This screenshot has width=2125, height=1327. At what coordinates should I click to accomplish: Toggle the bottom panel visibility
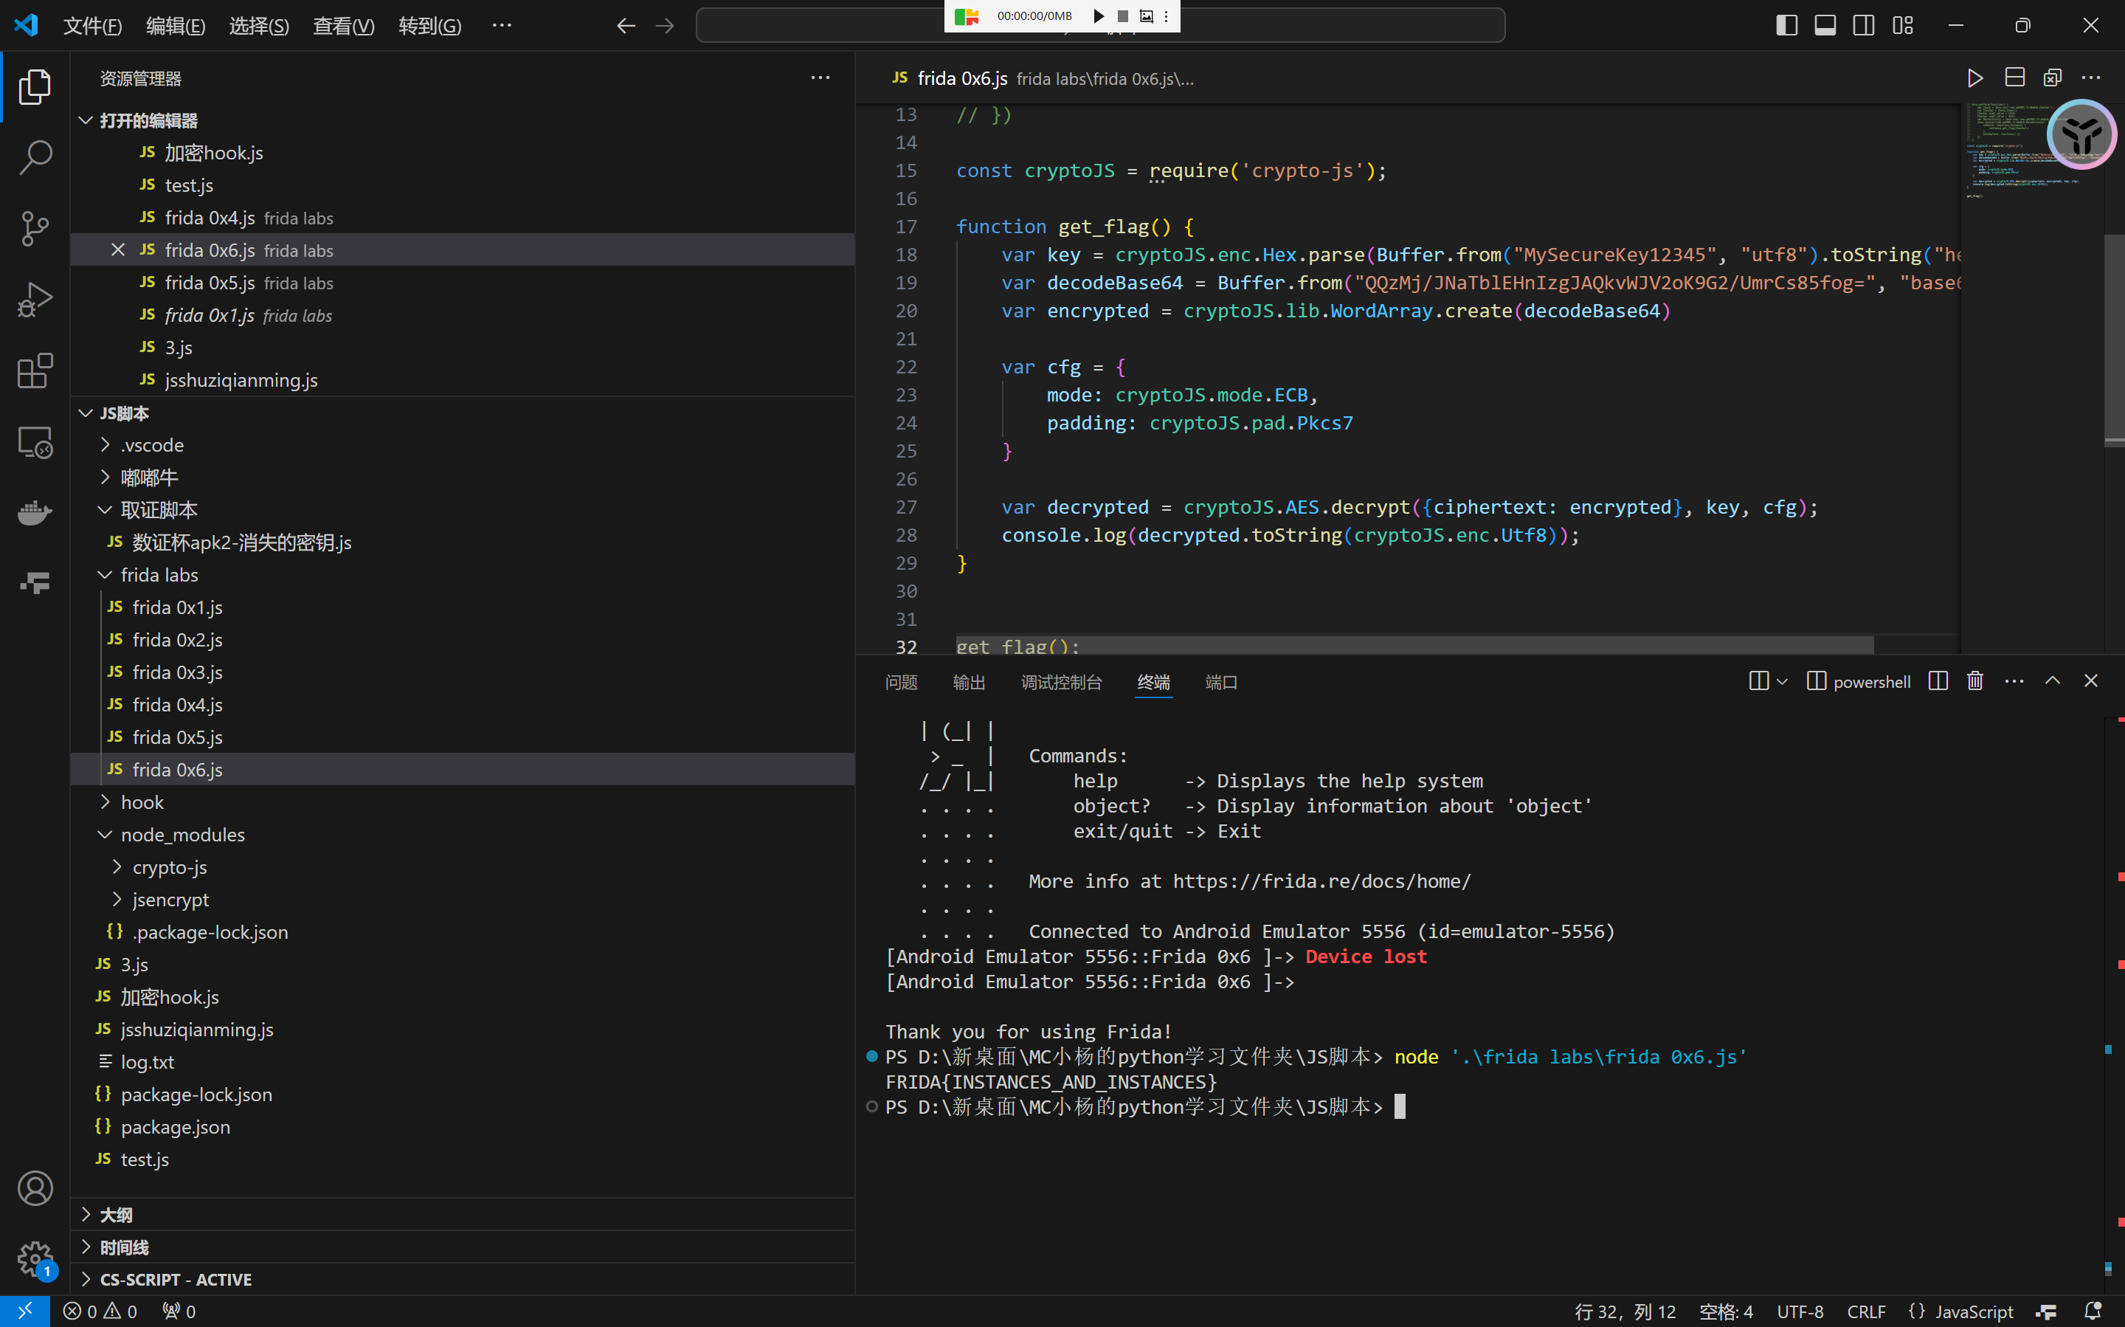[1825, 25]
